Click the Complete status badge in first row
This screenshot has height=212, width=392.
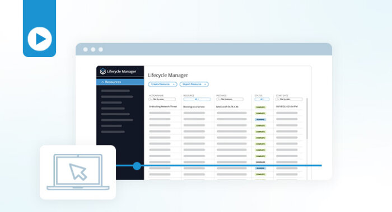pyautogui.click(x=260, y=107)
